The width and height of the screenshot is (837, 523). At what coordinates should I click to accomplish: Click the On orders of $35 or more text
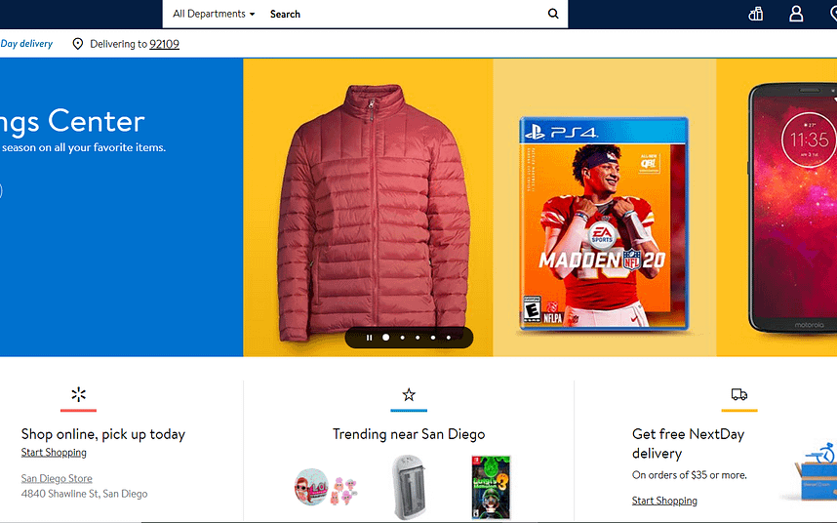click(x=689, y=474)
